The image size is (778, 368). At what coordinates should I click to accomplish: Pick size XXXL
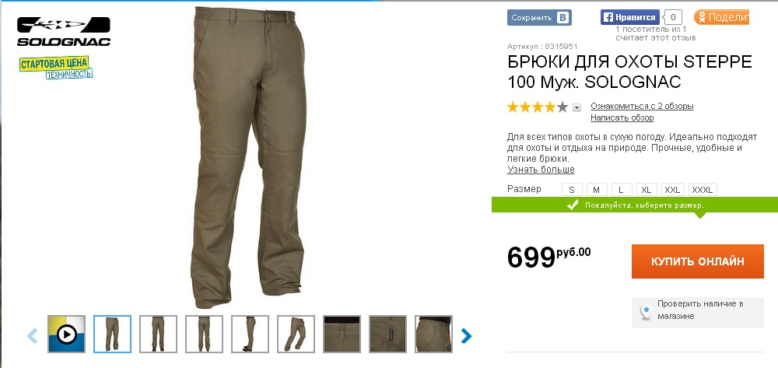point(703,190)
